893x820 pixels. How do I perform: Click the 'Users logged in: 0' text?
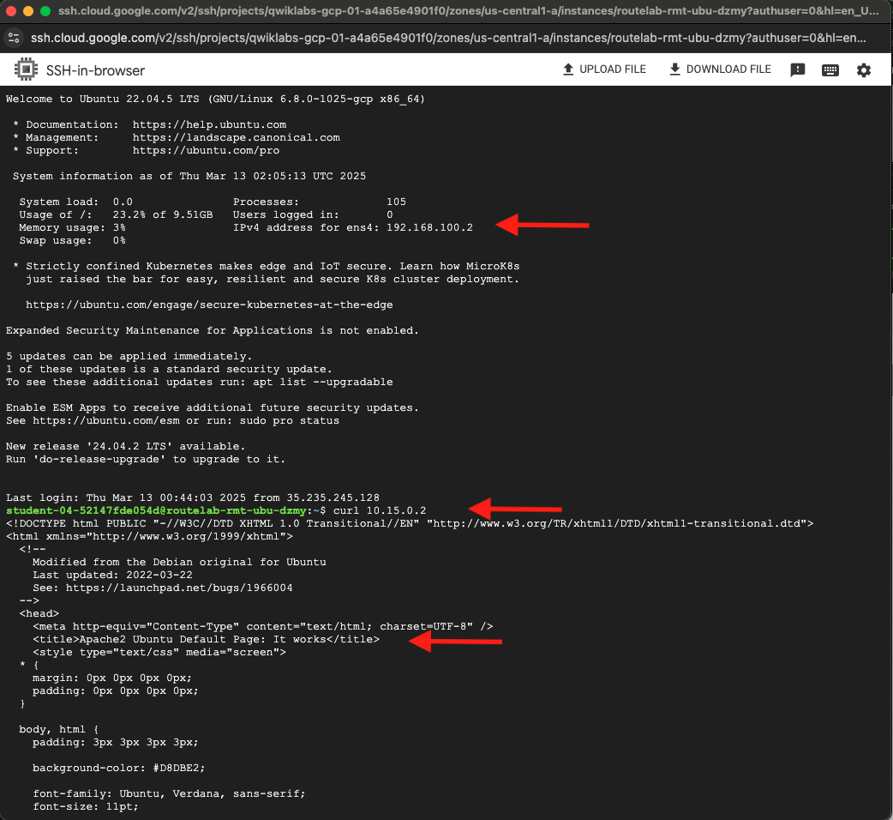[x=313, y=214]
